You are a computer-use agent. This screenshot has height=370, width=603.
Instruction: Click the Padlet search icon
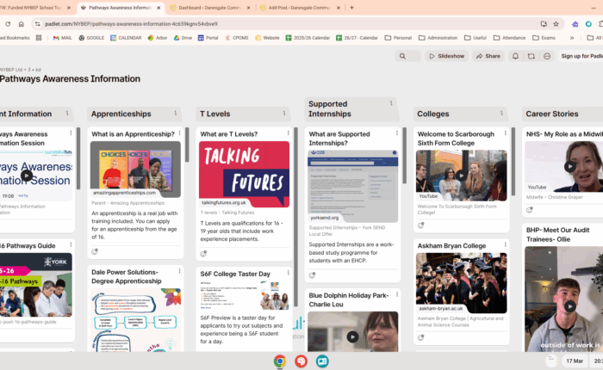tap(404, 56)
